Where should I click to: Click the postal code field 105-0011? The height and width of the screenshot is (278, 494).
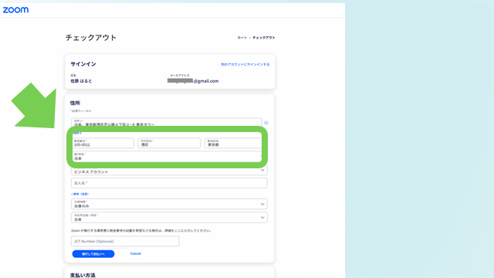point(103,143)
